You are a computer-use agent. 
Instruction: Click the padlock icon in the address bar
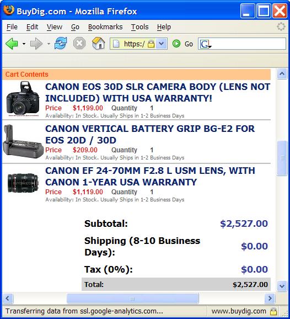pyautogui.click(x=151, y=44)
